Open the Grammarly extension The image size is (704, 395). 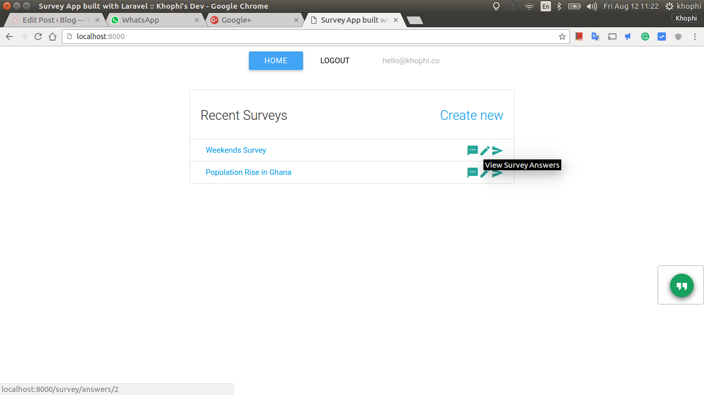click(x=645, y=37)
